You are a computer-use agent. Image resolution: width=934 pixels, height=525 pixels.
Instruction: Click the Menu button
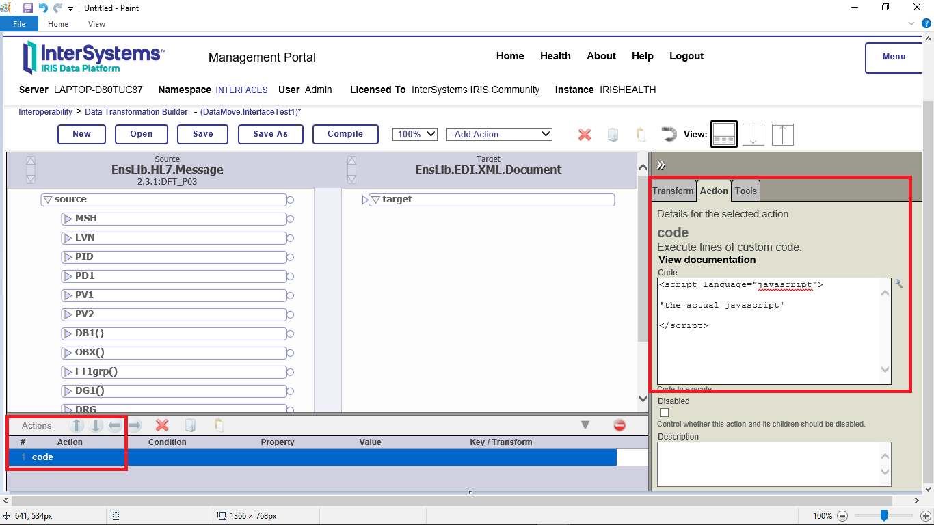(894, 57)
